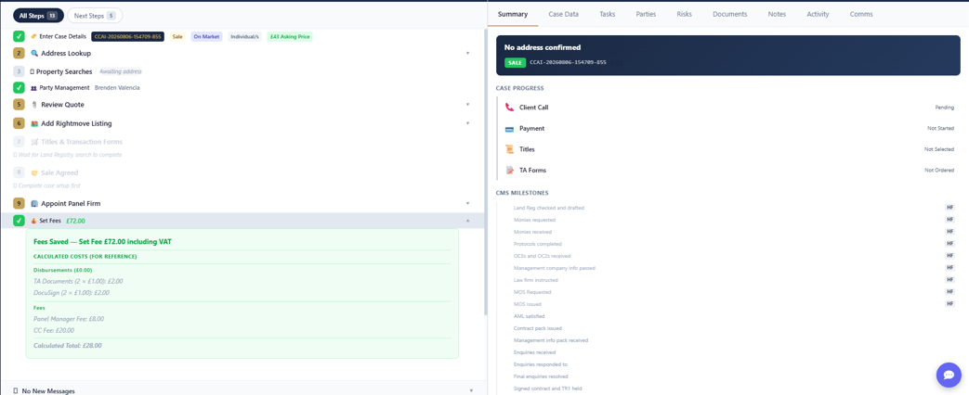Click the Client Call phone icon

tap(509, 108)
